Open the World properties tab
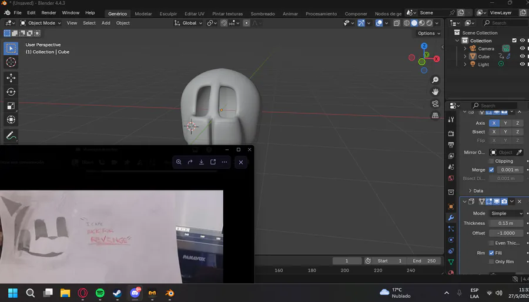The width and height of the screenshot is (529, 302). [451, 178]
